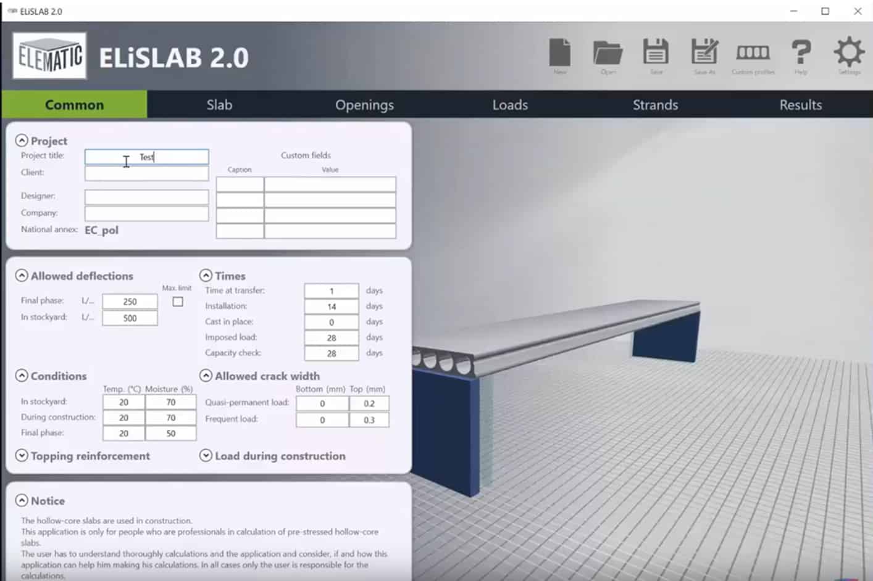Edit In stockyard moisture field

[x=171, y=402]
